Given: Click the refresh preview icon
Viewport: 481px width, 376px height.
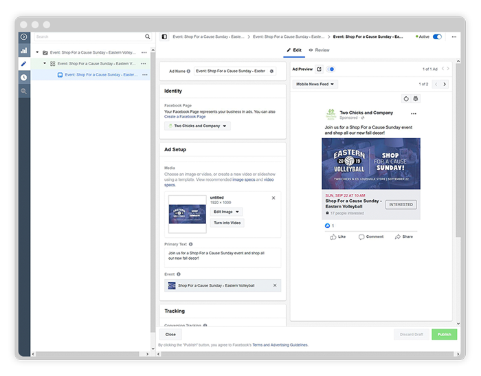Looking at the screenshot, I should pos(405,99).
